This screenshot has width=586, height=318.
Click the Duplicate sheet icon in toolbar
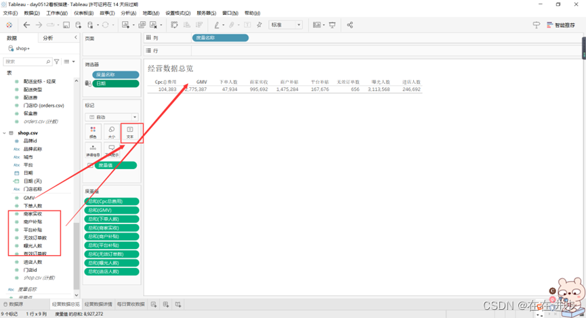pyautogui.click(x=142, y=25)
